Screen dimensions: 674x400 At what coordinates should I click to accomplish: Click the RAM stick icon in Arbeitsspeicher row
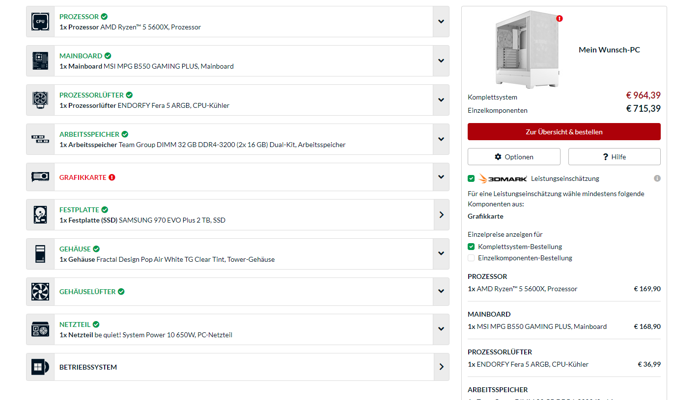click(x=40, y=139)
